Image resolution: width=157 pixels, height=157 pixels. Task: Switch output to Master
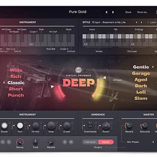pos(106,142)
